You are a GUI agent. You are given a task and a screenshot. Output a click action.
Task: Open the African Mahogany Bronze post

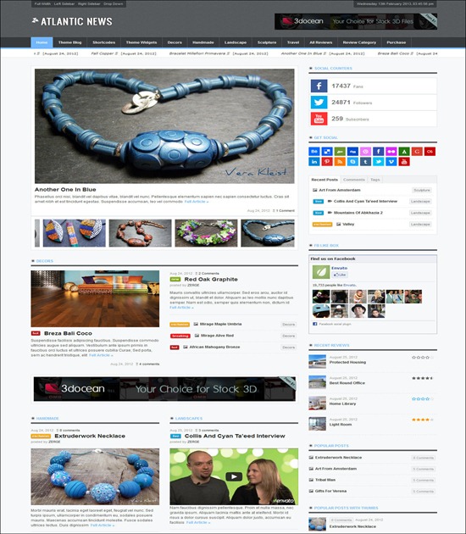[214, 347]
